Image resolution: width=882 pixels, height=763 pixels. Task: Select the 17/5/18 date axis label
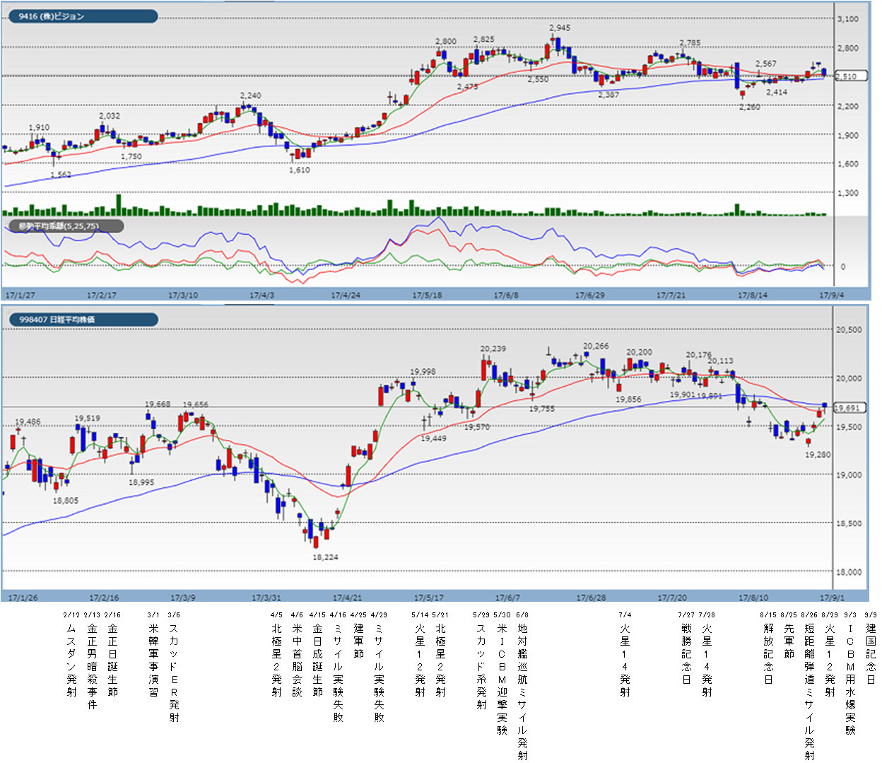click(428, 295)
